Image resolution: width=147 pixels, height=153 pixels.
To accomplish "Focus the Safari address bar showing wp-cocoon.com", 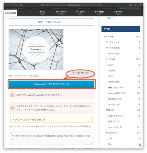I will click(73, 5).
